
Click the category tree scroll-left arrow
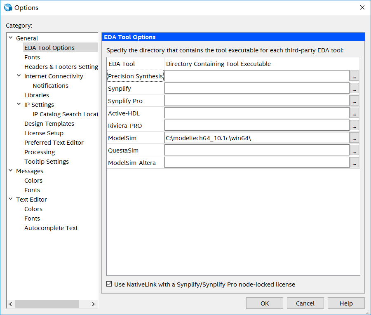coord(11,304)
